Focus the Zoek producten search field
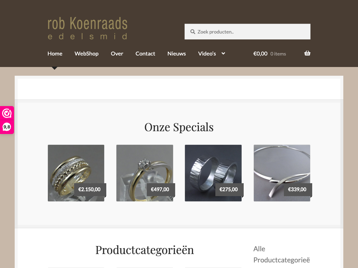This screenshot has width=358, height=268. [x=248, y=32]
